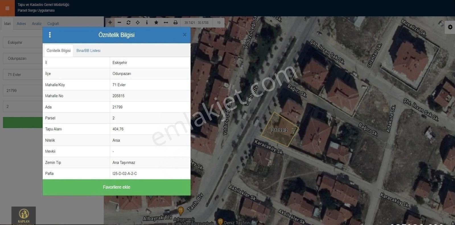
Task: Switch to the Analiz tab
Action: coord(37,24)
